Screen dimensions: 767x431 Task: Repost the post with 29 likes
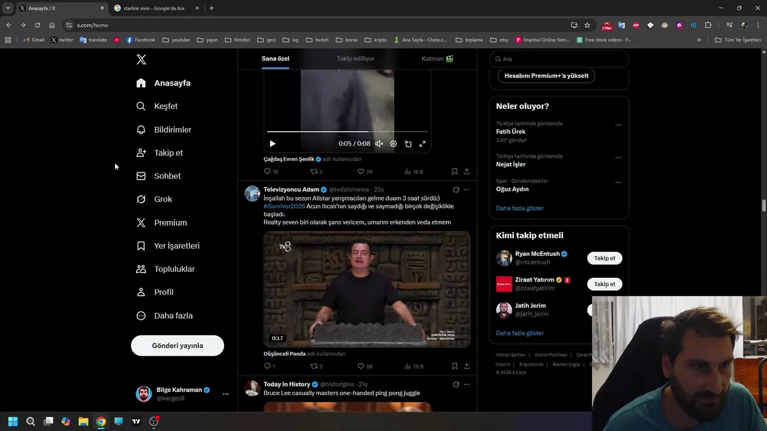[x=316, y=171]
